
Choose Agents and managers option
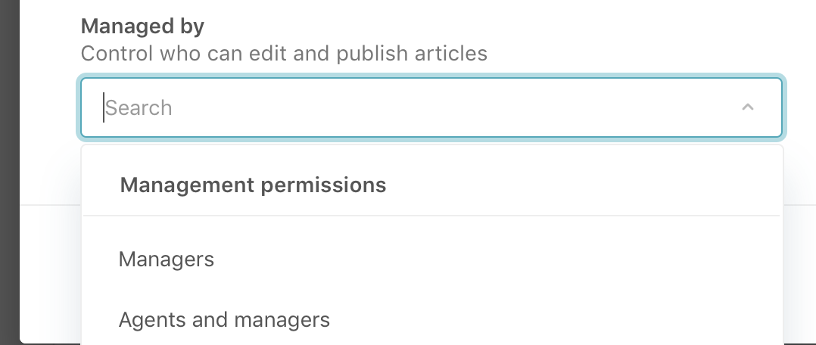(224, 319)
